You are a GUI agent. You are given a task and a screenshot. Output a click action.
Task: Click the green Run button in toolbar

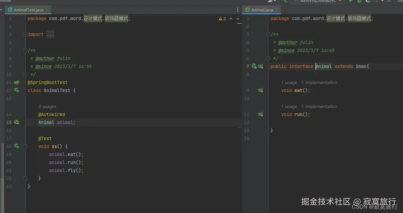[x=351, y=1]
